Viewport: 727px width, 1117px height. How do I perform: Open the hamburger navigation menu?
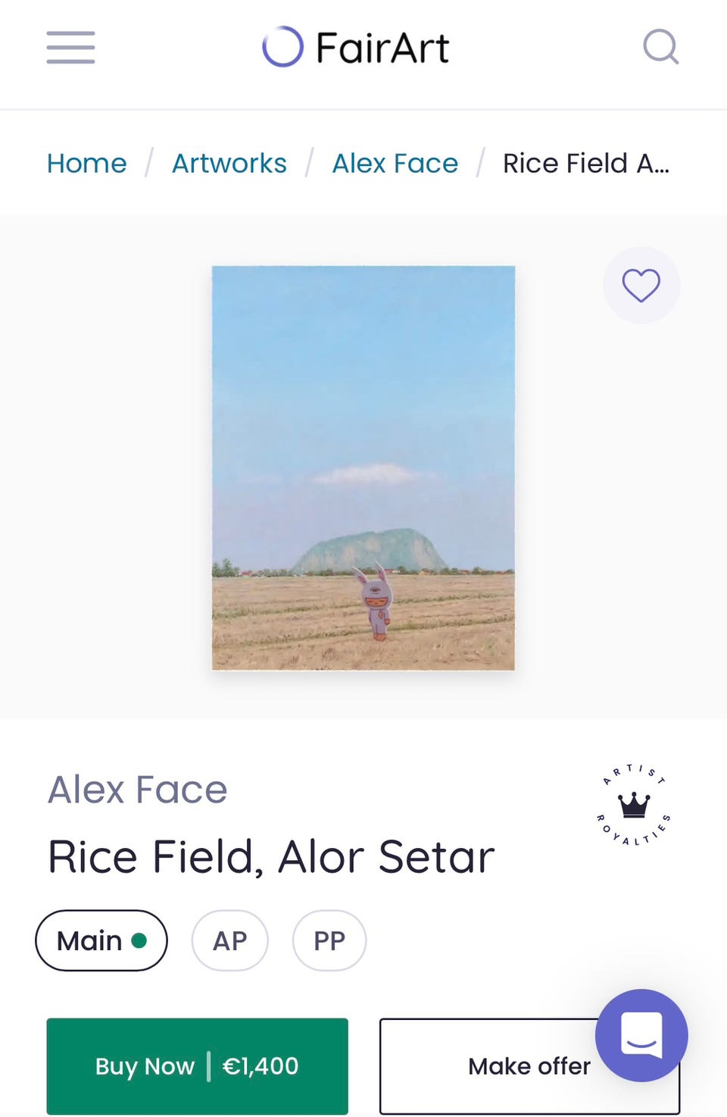coord(70,47)
